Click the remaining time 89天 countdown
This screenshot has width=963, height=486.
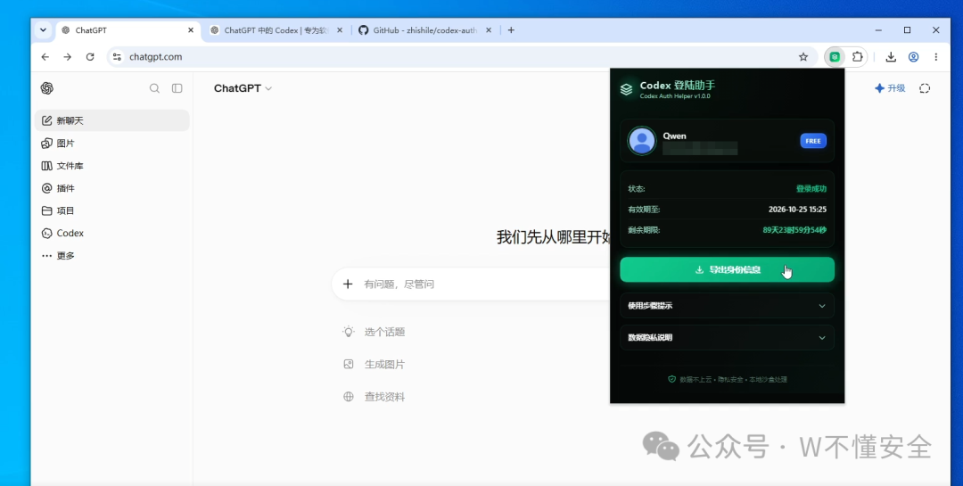tap(794, 230)
